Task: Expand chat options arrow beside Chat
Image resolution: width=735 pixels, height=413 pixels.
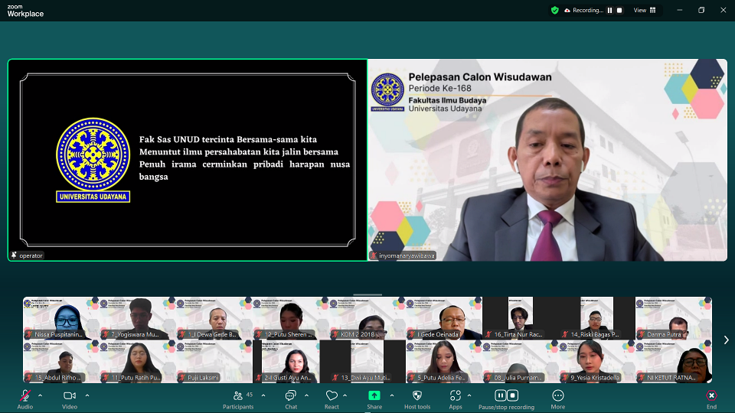Action: [x=306, y=395]
